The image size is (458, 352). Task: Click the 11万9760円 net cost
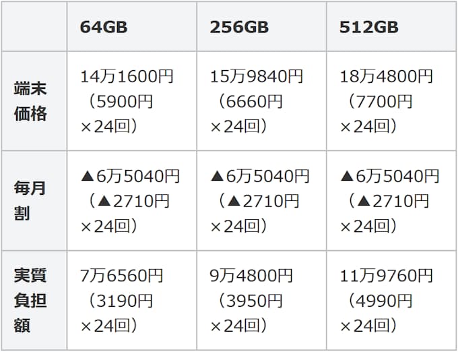(387, 275)
